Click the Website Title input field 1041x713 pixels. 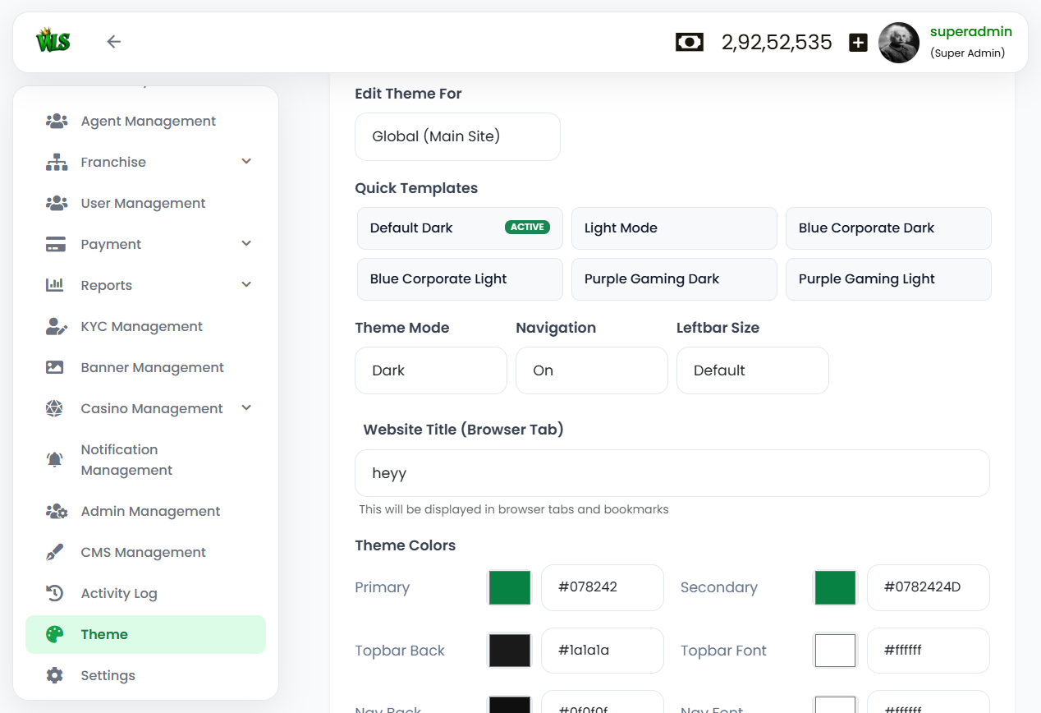coord(672,473)
